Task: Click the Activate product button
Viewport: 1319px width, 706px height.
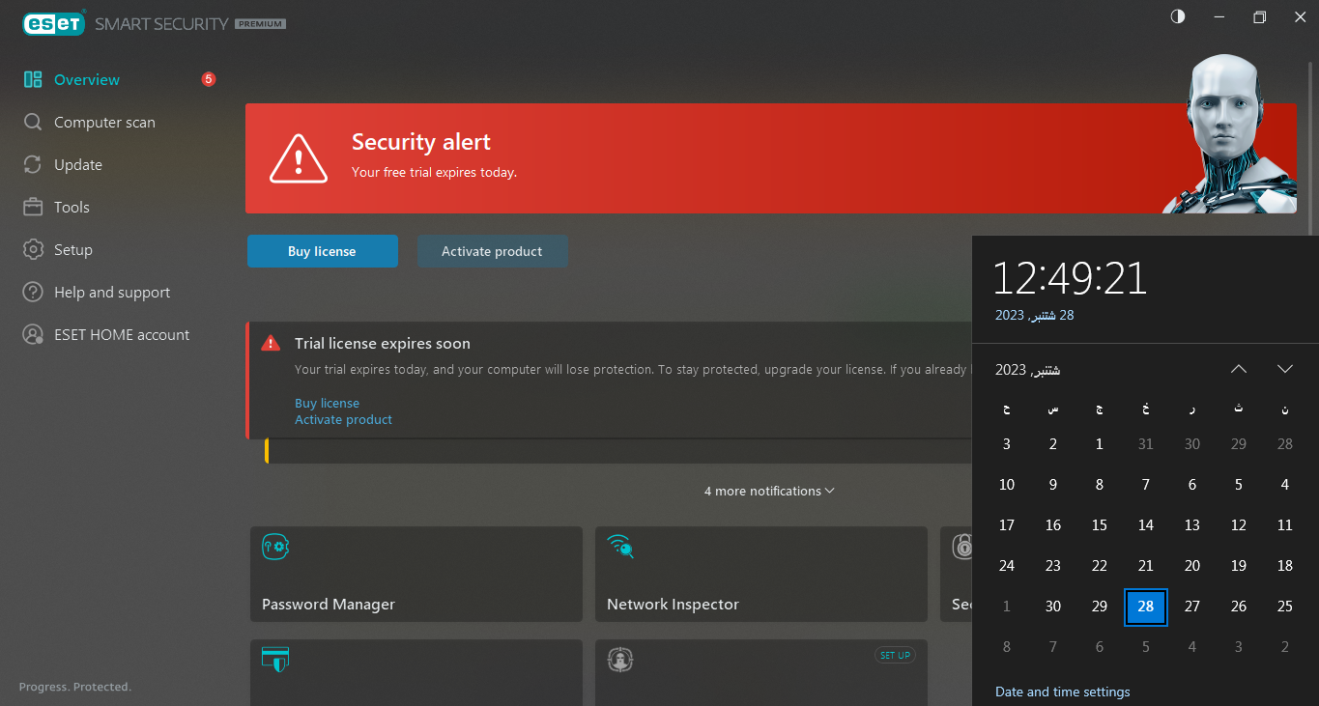Action: 492,251
